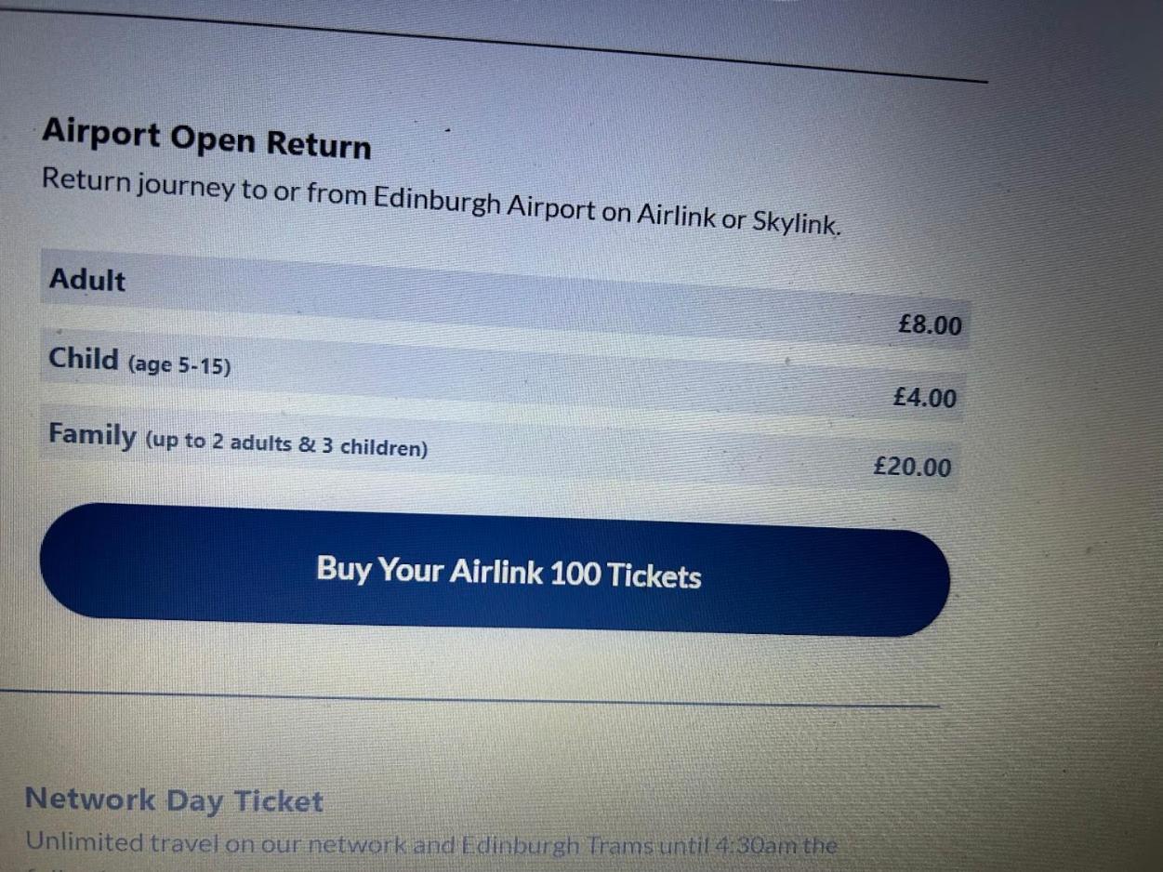Click the "(age 5-15)" note beside Child
This screenshot has width=1163, height=872.
[178, 365]
